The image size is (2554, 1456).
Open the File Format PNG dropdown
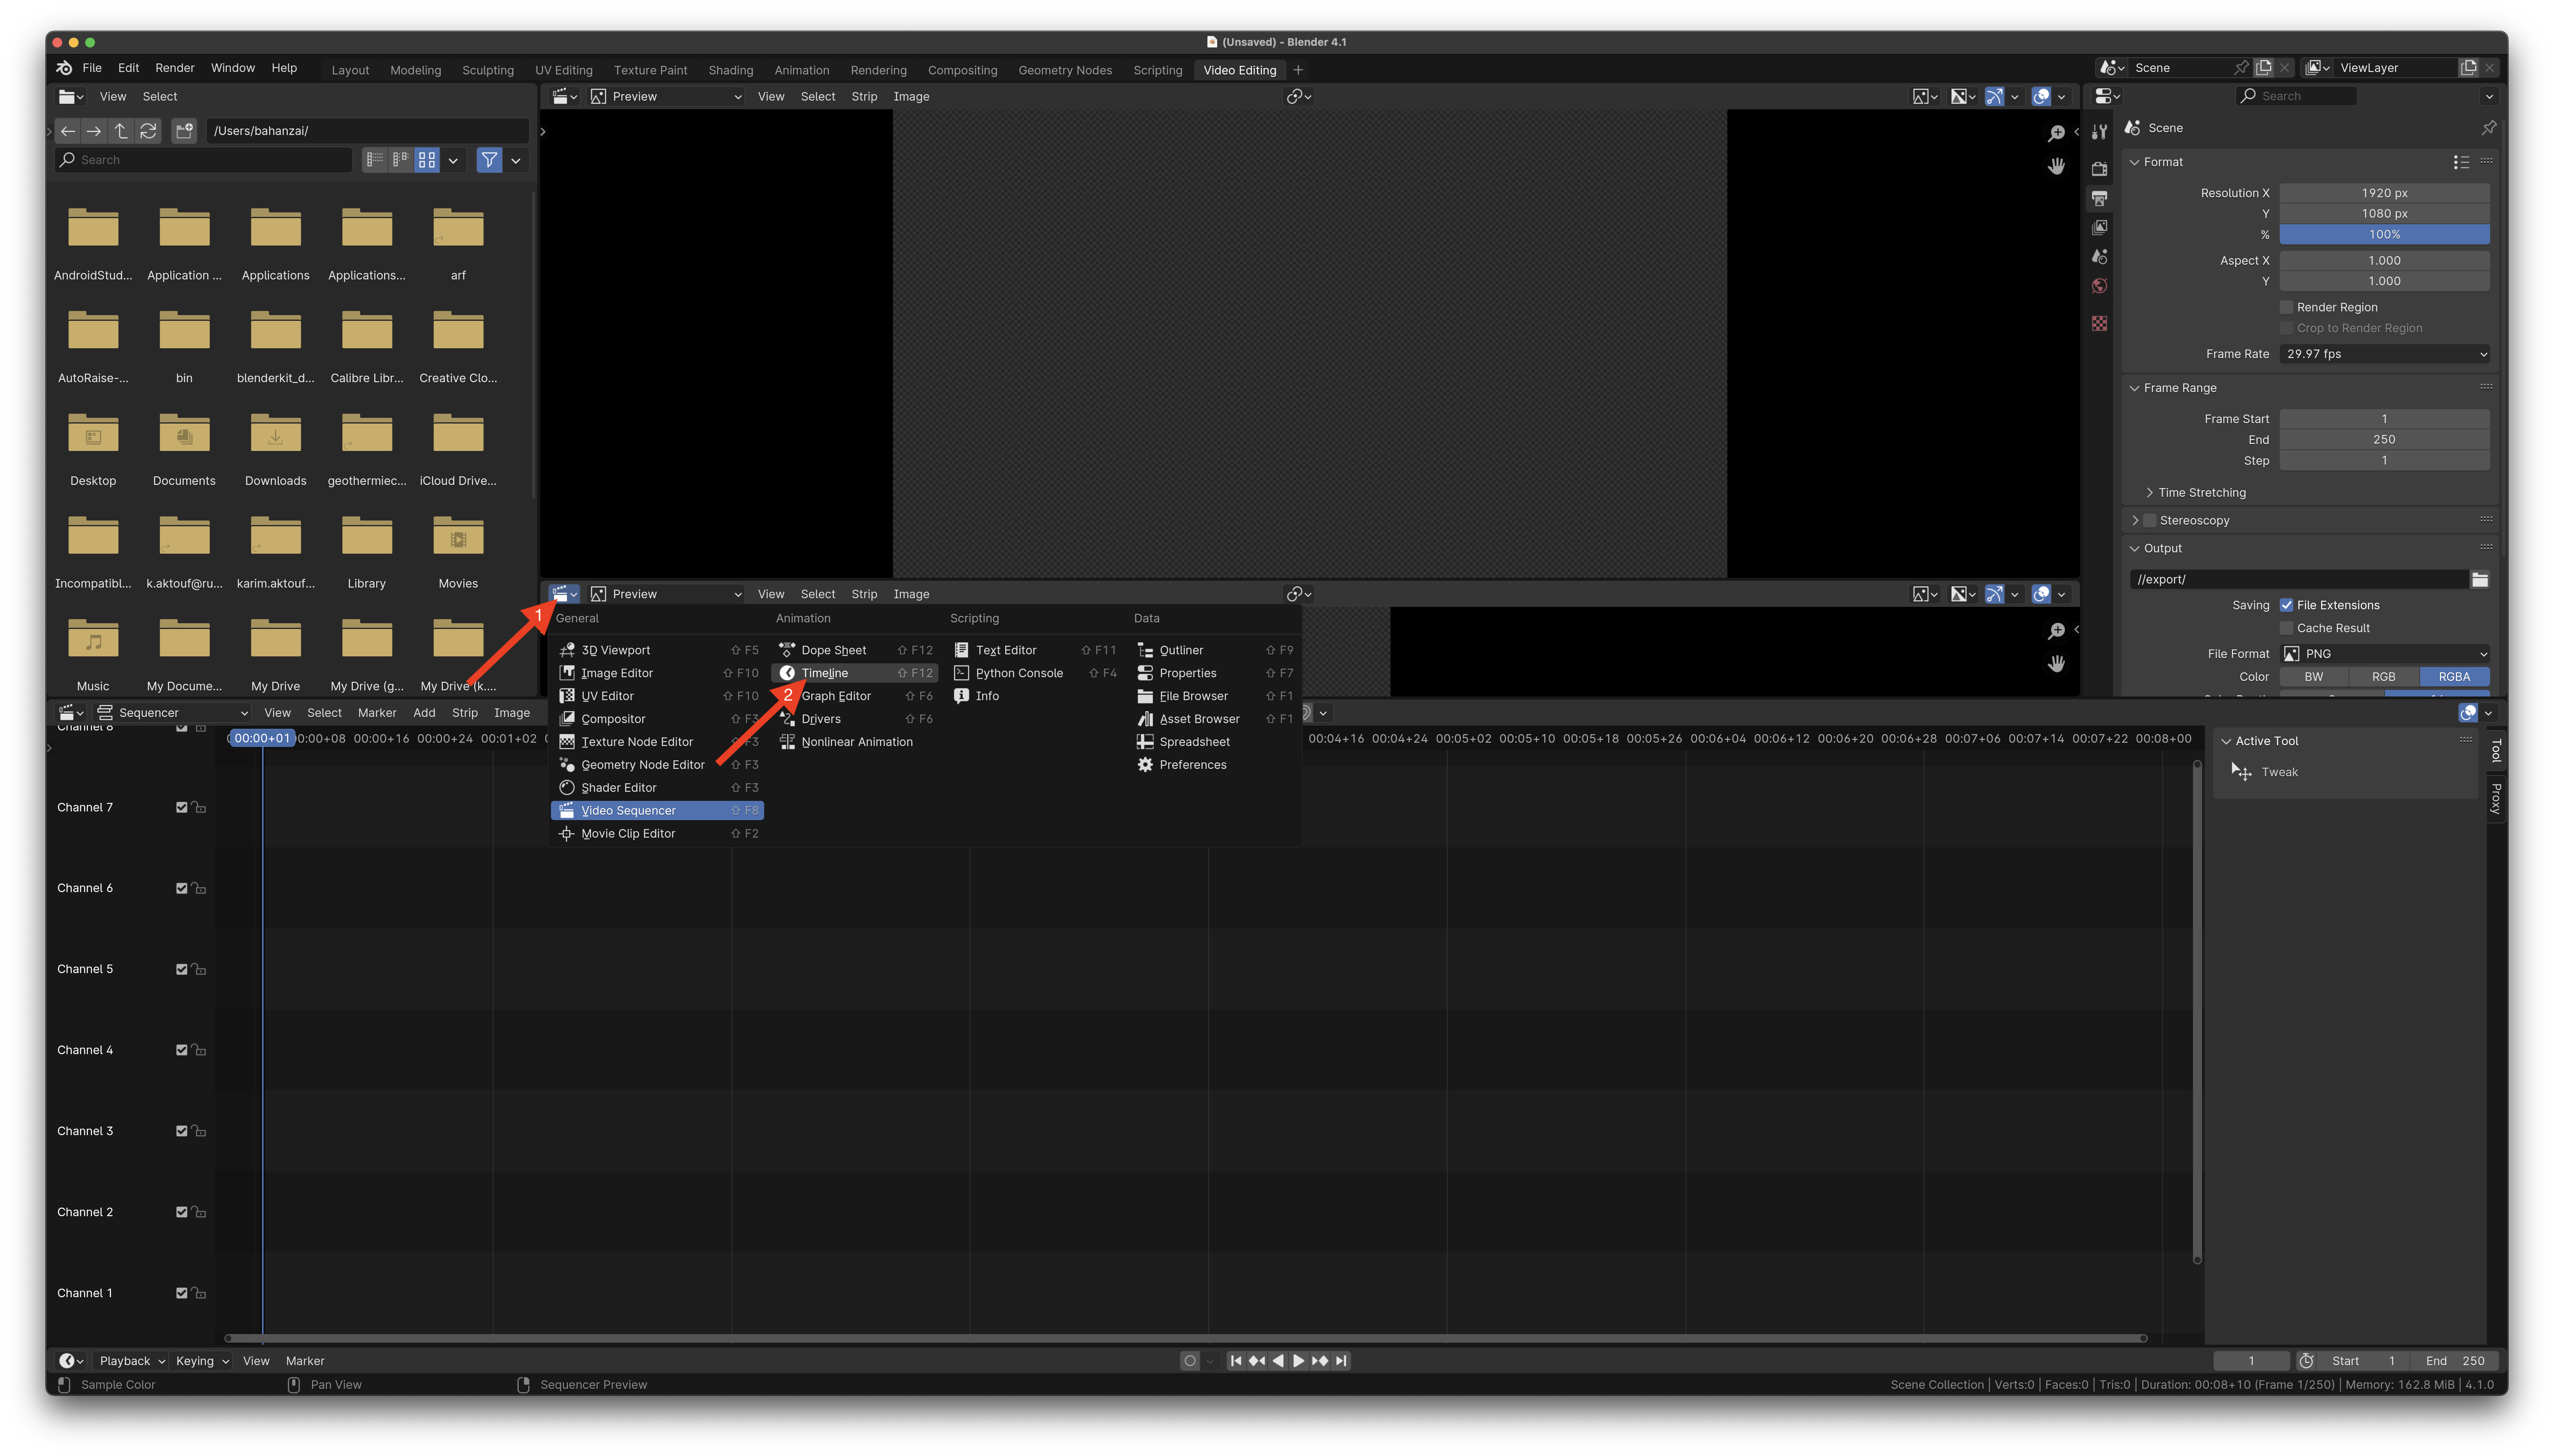2384,654
